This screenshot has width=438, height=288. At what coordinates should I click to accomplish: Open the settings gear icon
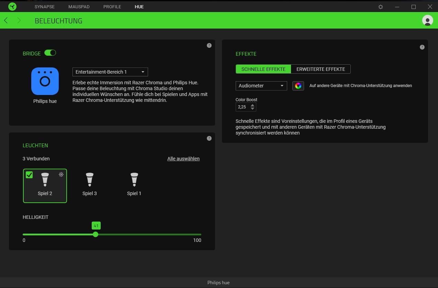(381, 7)
